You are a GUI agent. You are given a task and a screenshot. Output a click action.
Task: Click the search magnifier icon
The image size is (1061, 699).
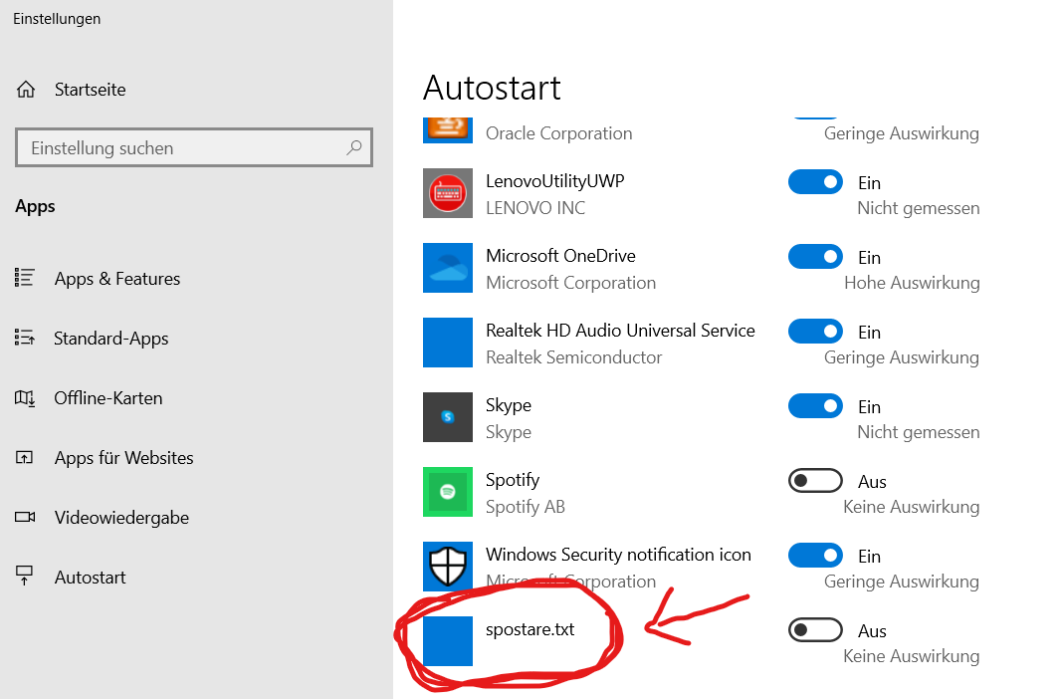354,147
